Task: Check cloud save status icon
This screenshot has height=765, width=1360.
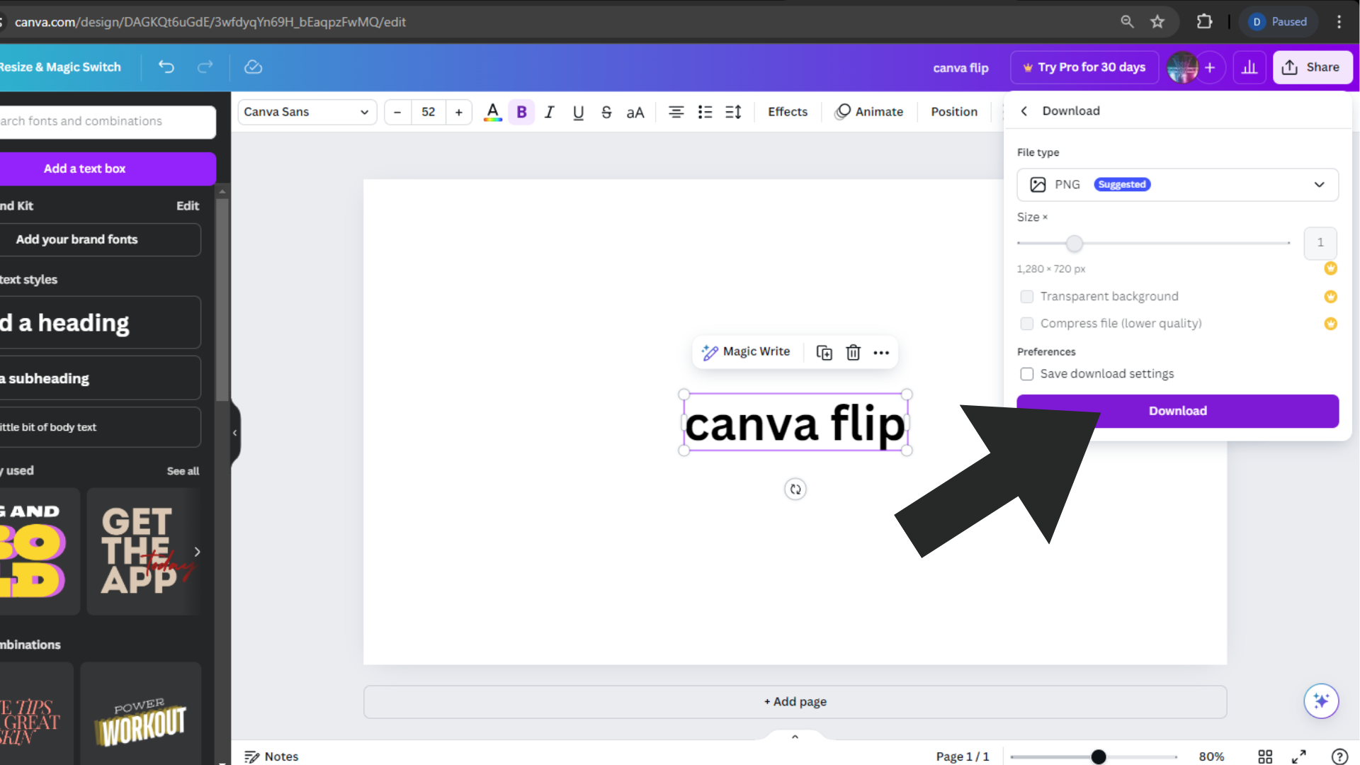Action: coord(253,67)
